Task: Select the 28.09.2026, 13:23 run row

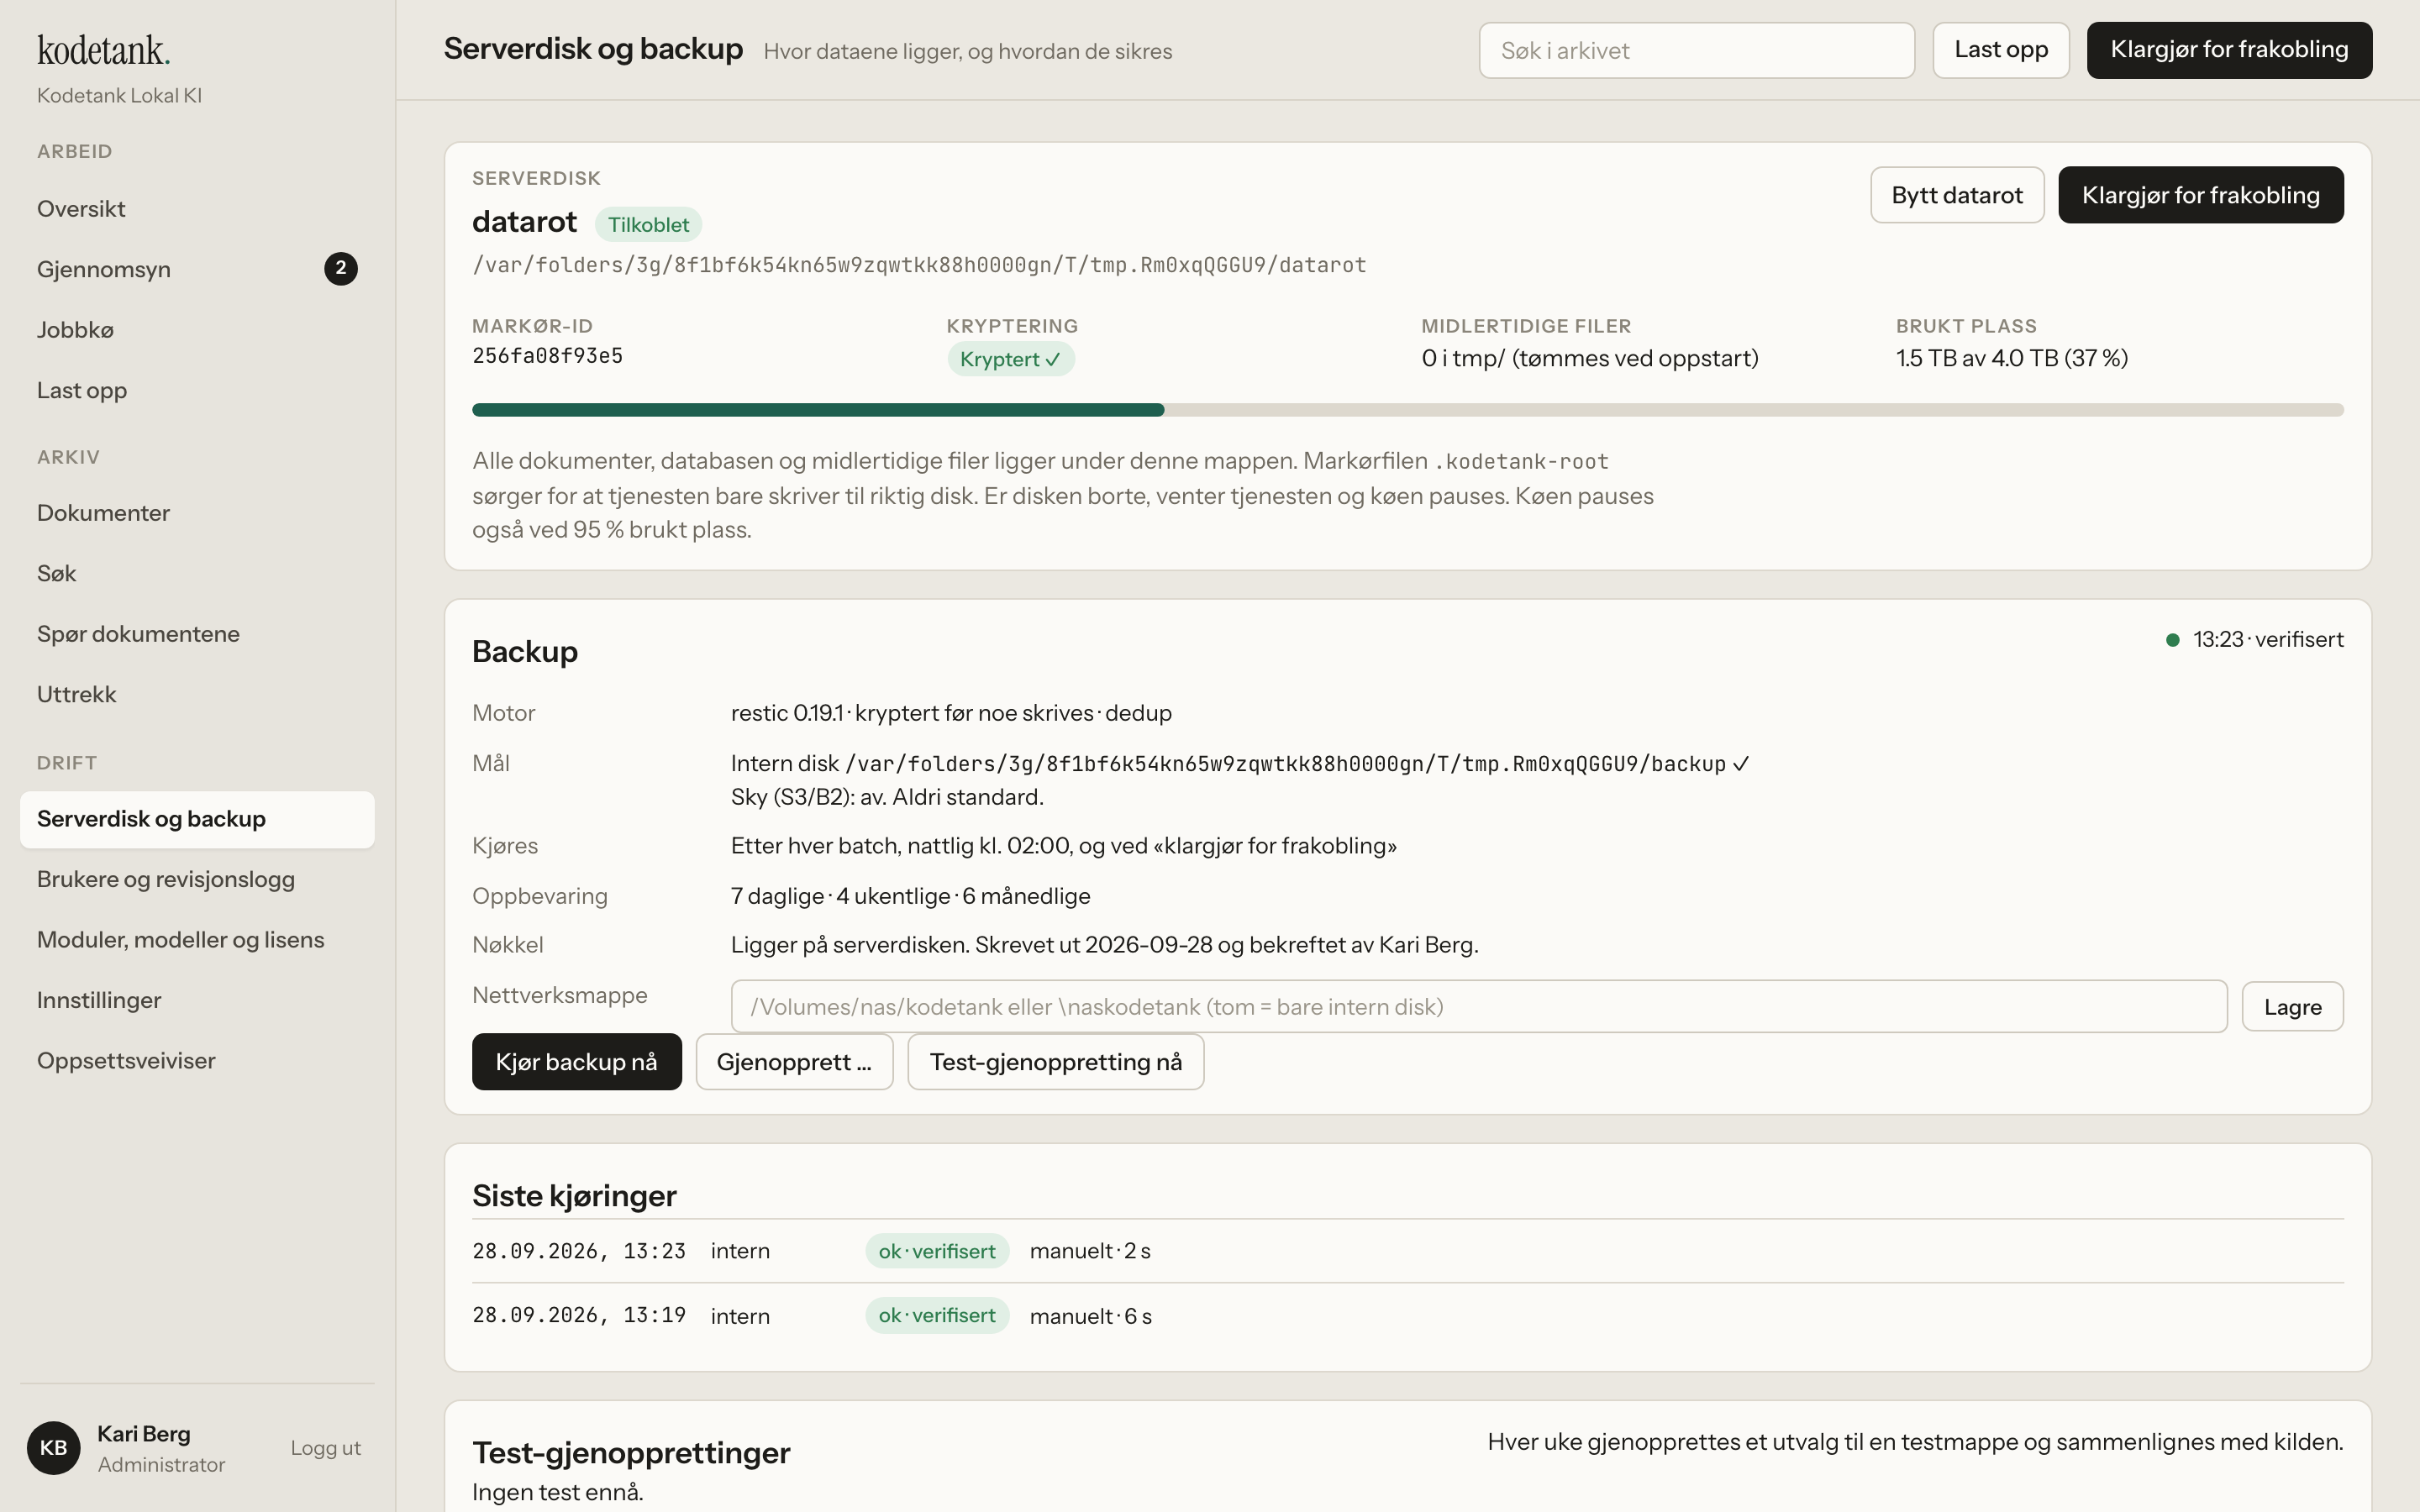Action: coord(1407,1251)
